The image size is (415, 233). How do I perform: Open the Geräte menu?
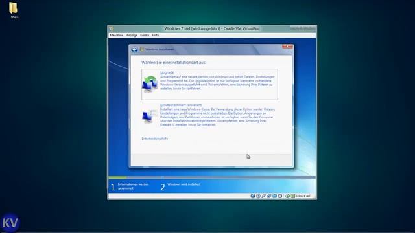(145, 35)
